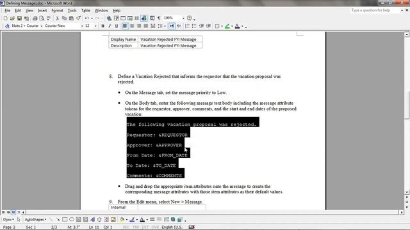Set left-to-right text direction
This screenshot has width=410, height=230.
click(x=172, y=26)
